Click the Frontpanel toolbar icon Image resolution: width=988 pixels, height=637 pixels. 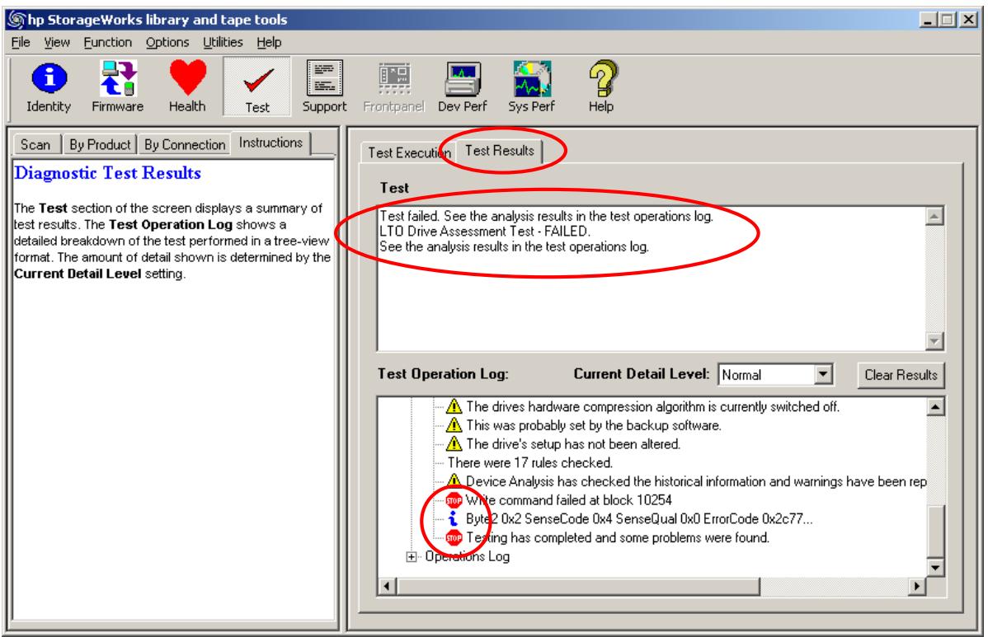point(394,87)
